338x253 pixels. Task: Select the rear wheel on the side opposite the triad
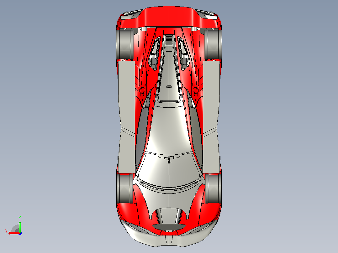(x=213, y=44)
